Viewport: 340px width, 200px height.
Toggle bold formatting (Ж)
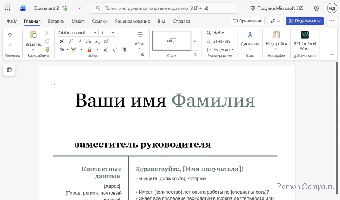tap(62, 42)
